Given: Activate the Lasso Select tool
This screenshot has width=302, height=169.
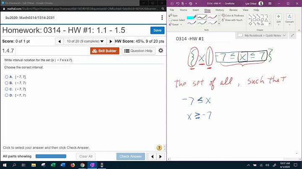Looking at the screenshot, I should (x=177, y=20).
